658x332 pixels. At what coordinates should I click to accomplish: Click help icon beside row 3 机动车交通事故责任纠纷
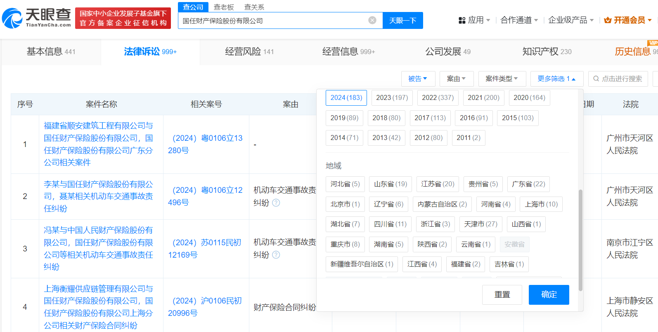[276, 255]
